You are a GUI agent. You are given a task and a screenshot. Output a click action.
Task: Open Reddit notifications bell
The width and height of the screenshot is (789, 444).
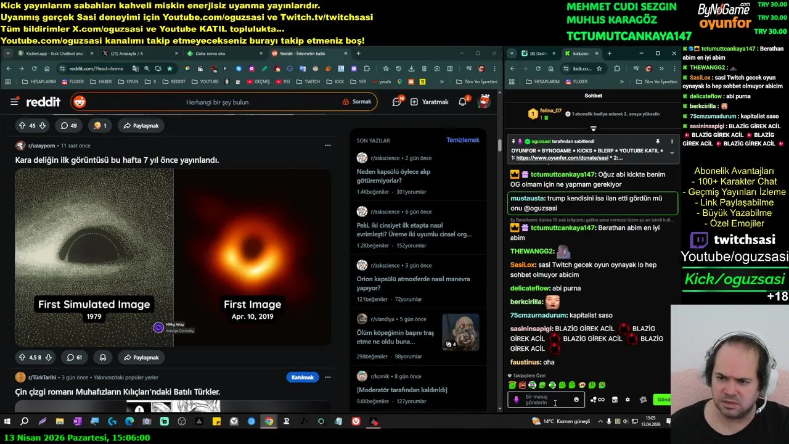pyautogui.click(x=463, y=102)
